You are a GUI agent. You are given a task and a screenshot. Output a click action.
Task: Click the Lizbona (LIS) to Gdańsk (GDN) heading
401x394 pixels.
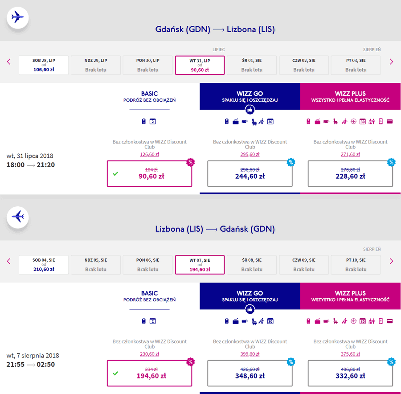pos(215,229)
